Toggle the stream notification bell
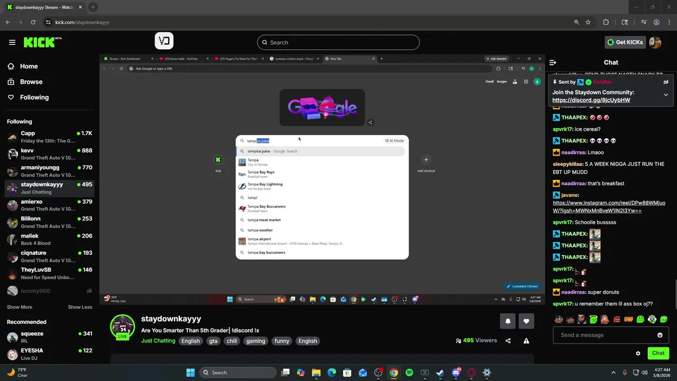This screenshot has width=677, height=381. pos(508,321)
